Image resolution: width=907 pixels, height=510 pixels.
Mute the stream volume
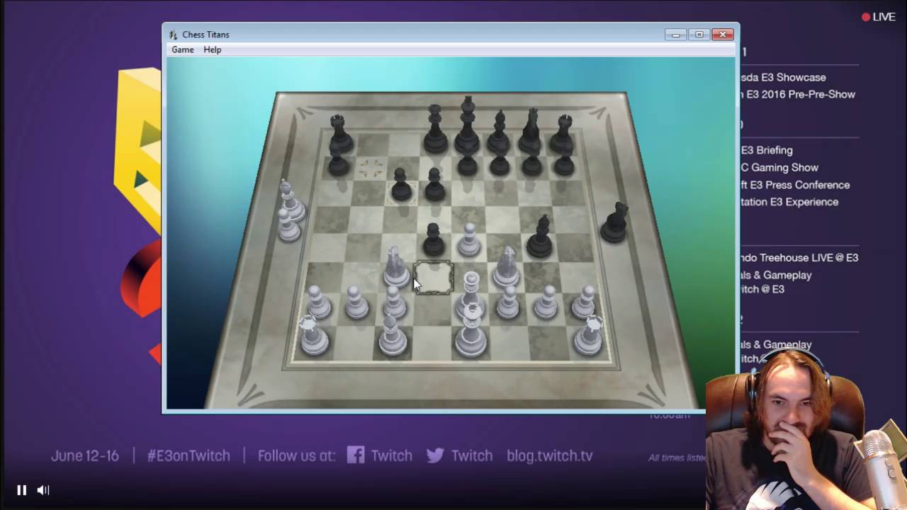[43, 490]
